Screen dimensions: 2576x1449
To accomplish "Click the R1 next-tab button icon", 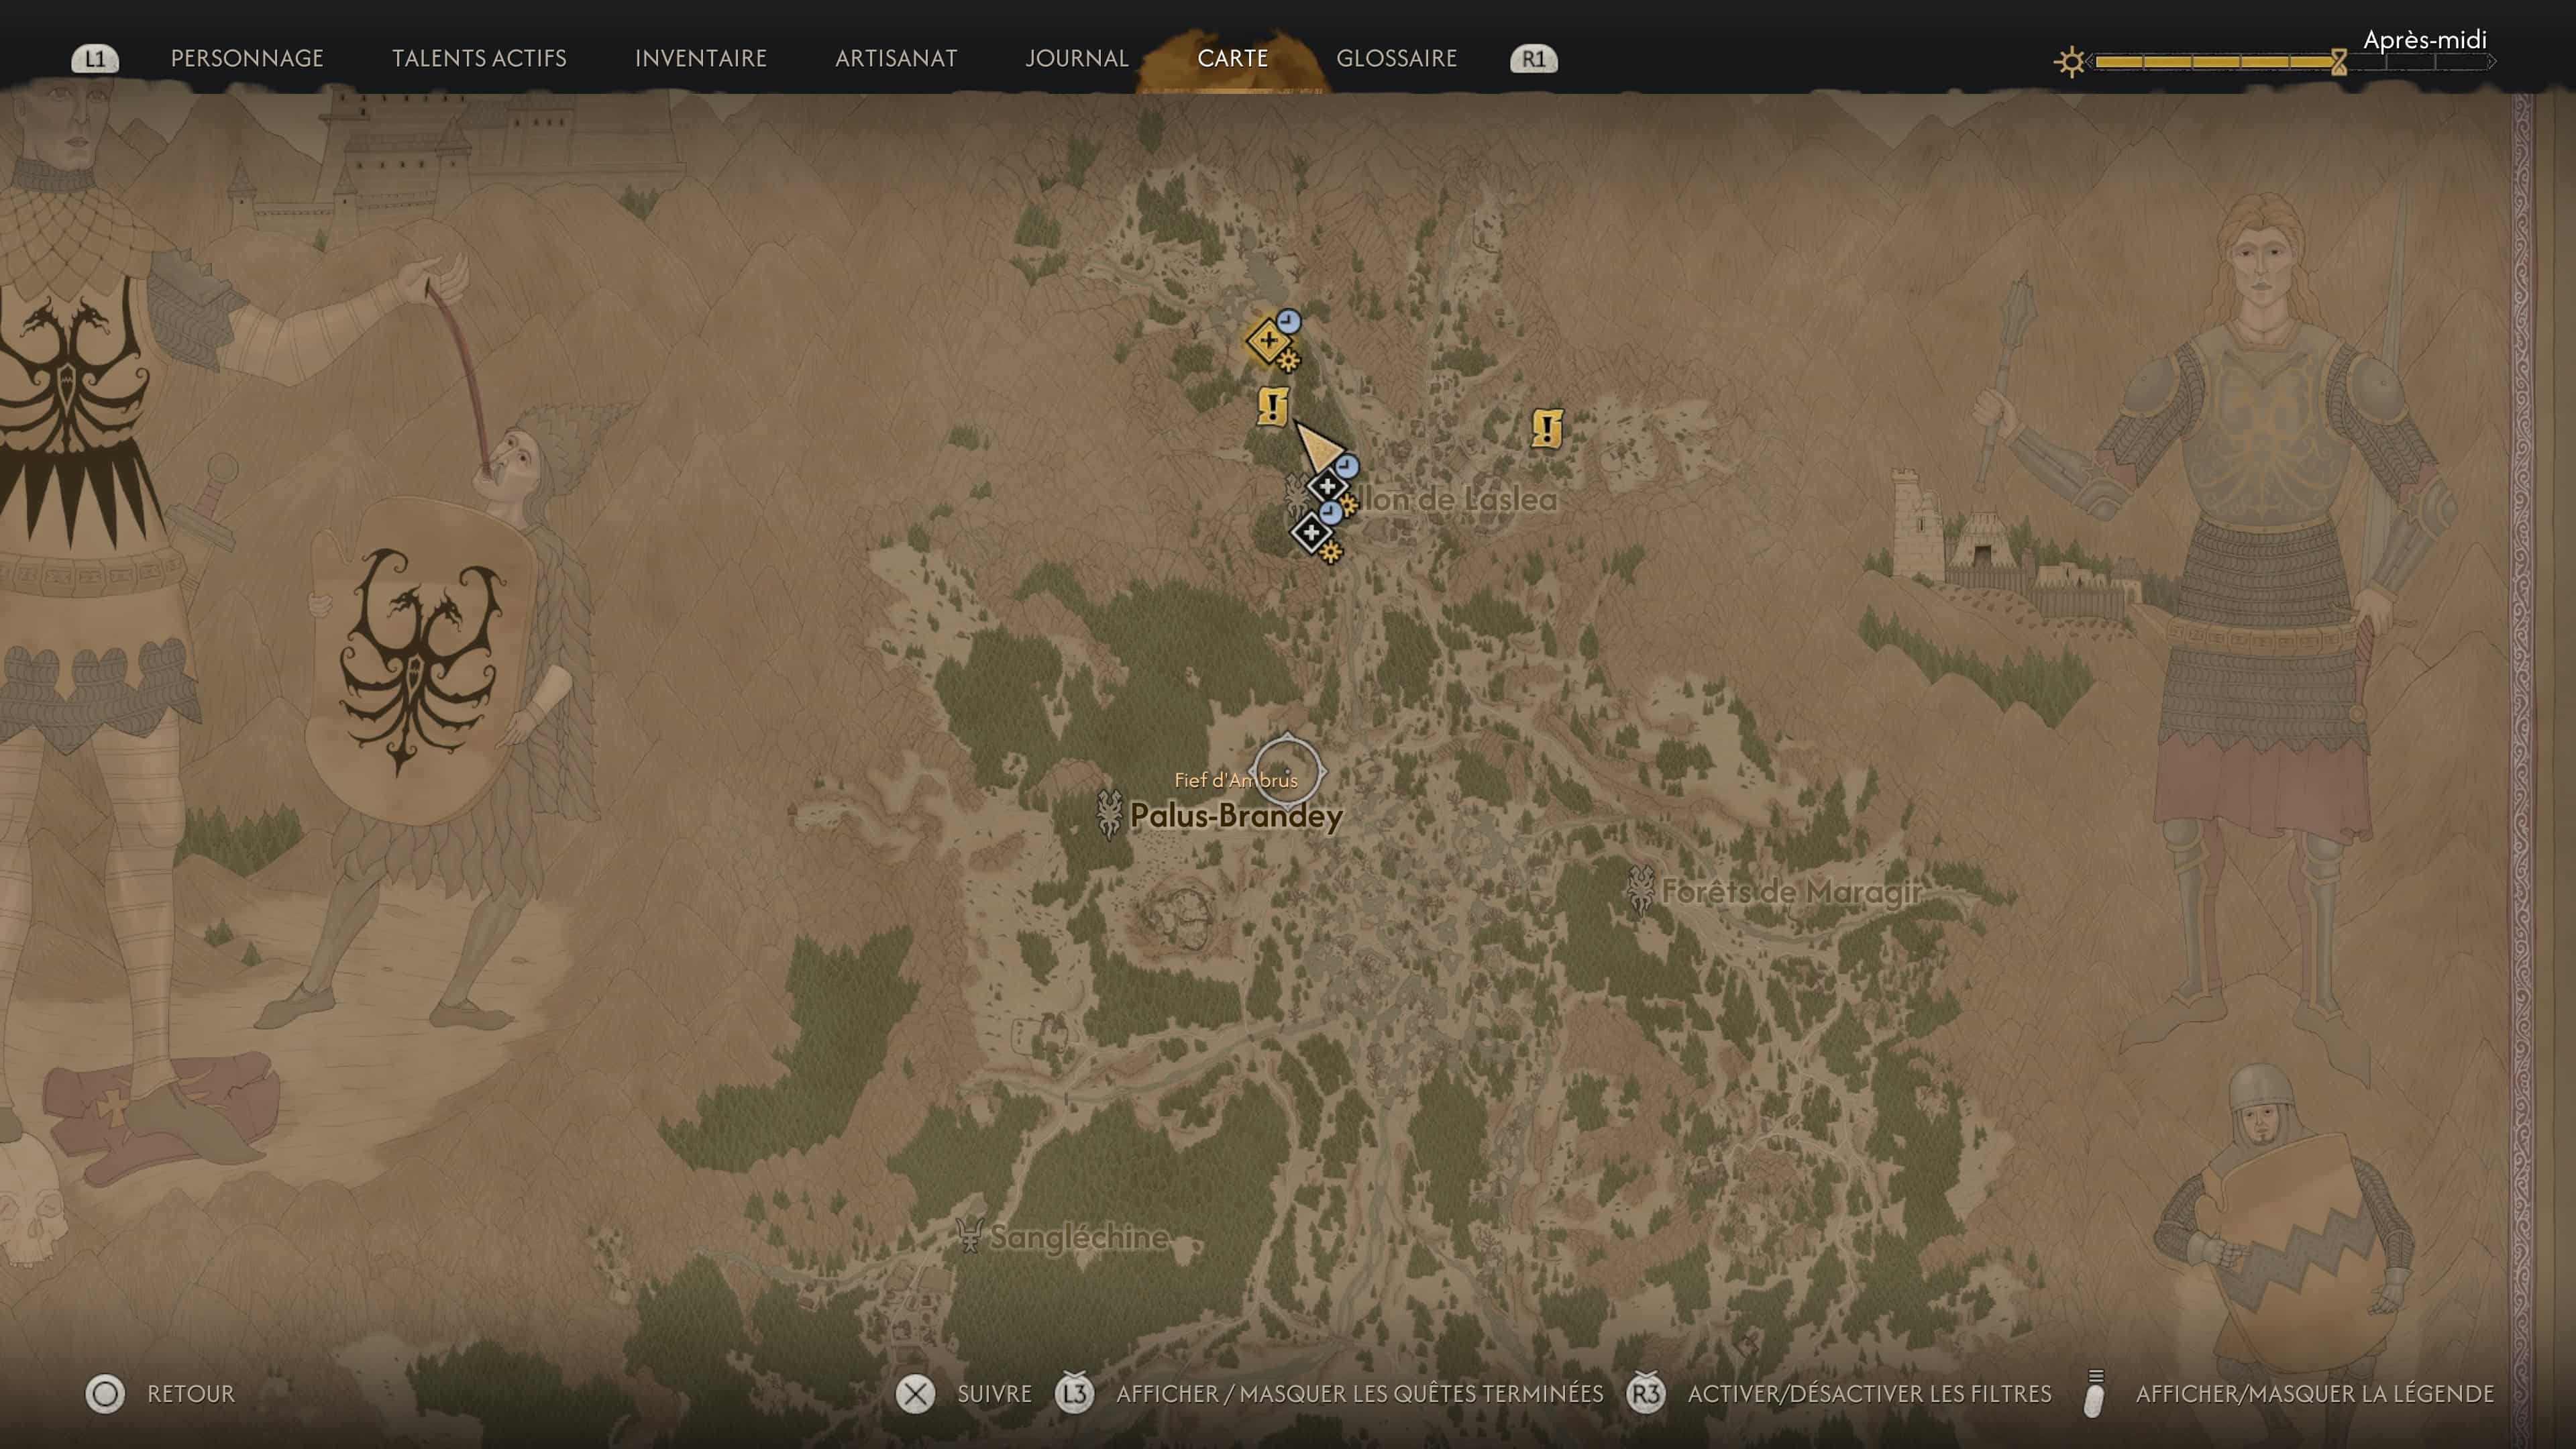I will point(1533,59).
